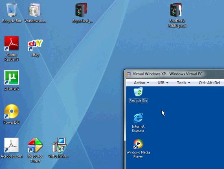Open the Tools menu in Virtual PC
Screen dimensions: 224x169
coord(183,82)
